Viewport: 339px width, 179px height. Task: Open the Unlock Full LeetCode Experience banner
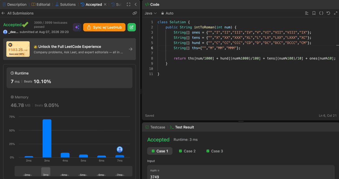click(69, 49)
